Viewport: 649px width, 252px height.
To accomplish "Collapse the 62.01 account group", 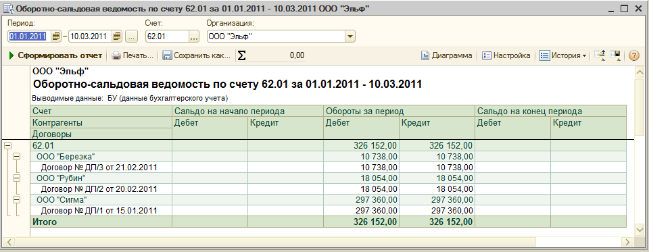I will (8, 145).
